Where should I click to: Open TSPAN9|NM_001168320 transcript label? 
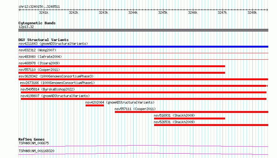[x=36, y=151]
